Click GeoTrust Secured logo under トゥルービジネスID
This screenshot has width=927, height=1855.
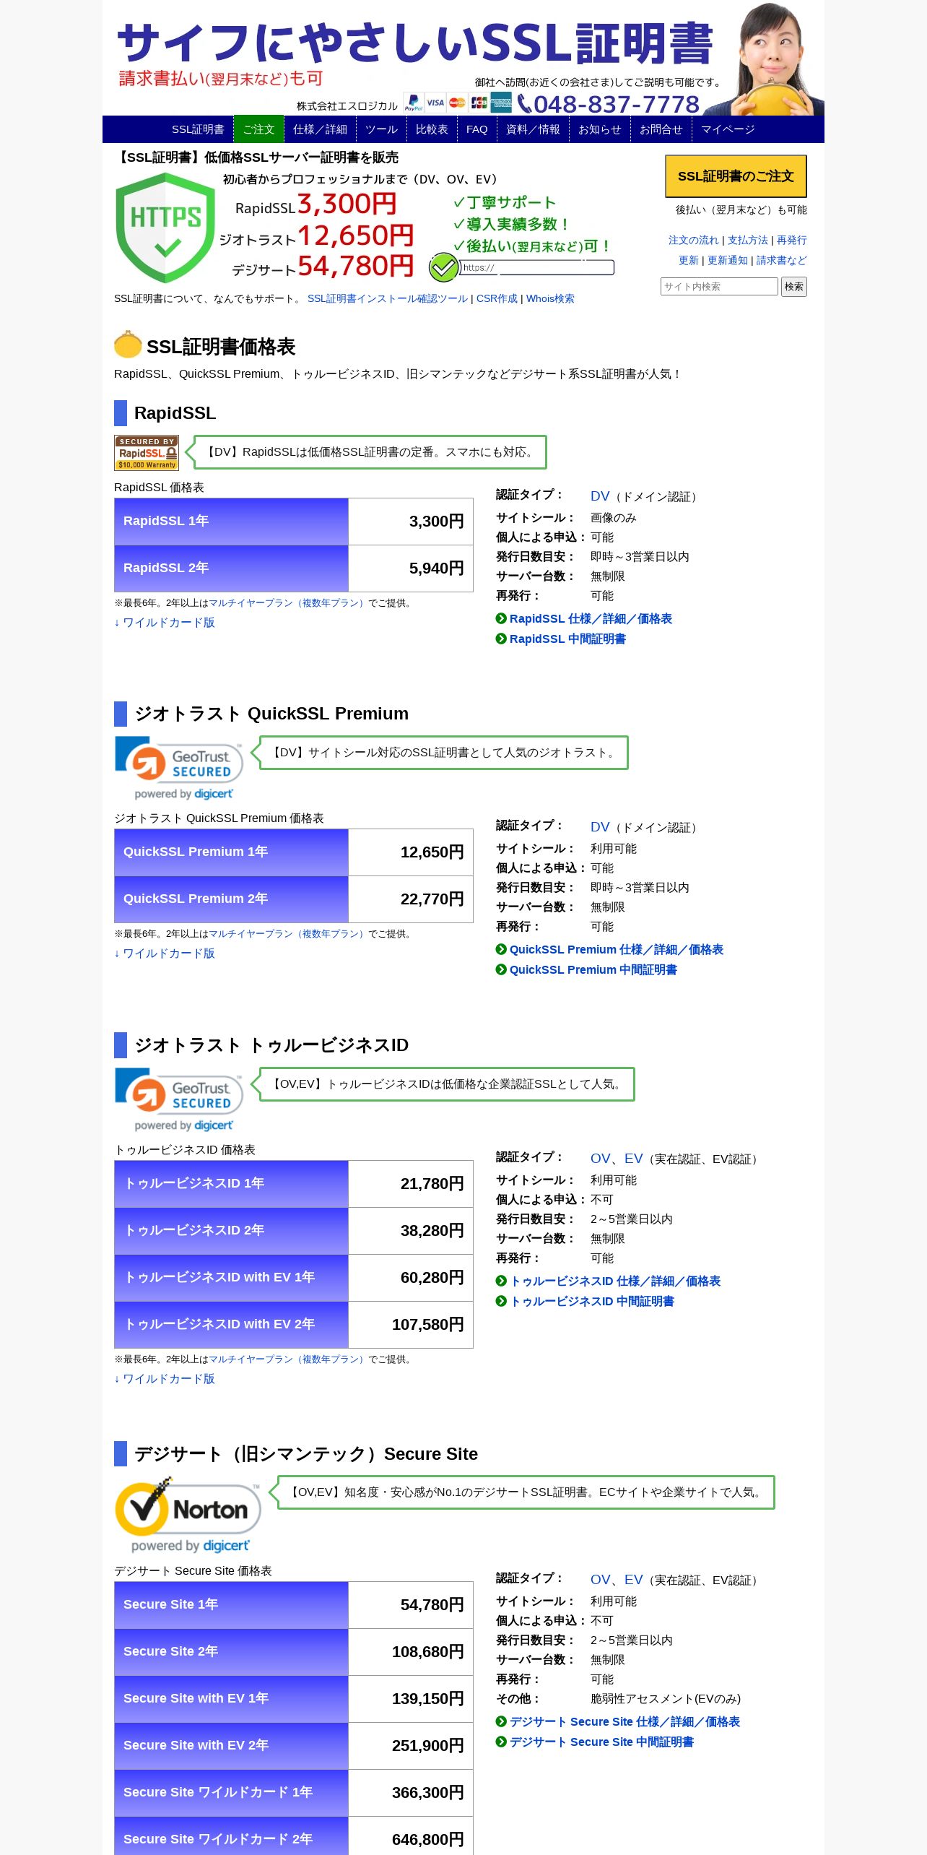[x=178, y=1099]
